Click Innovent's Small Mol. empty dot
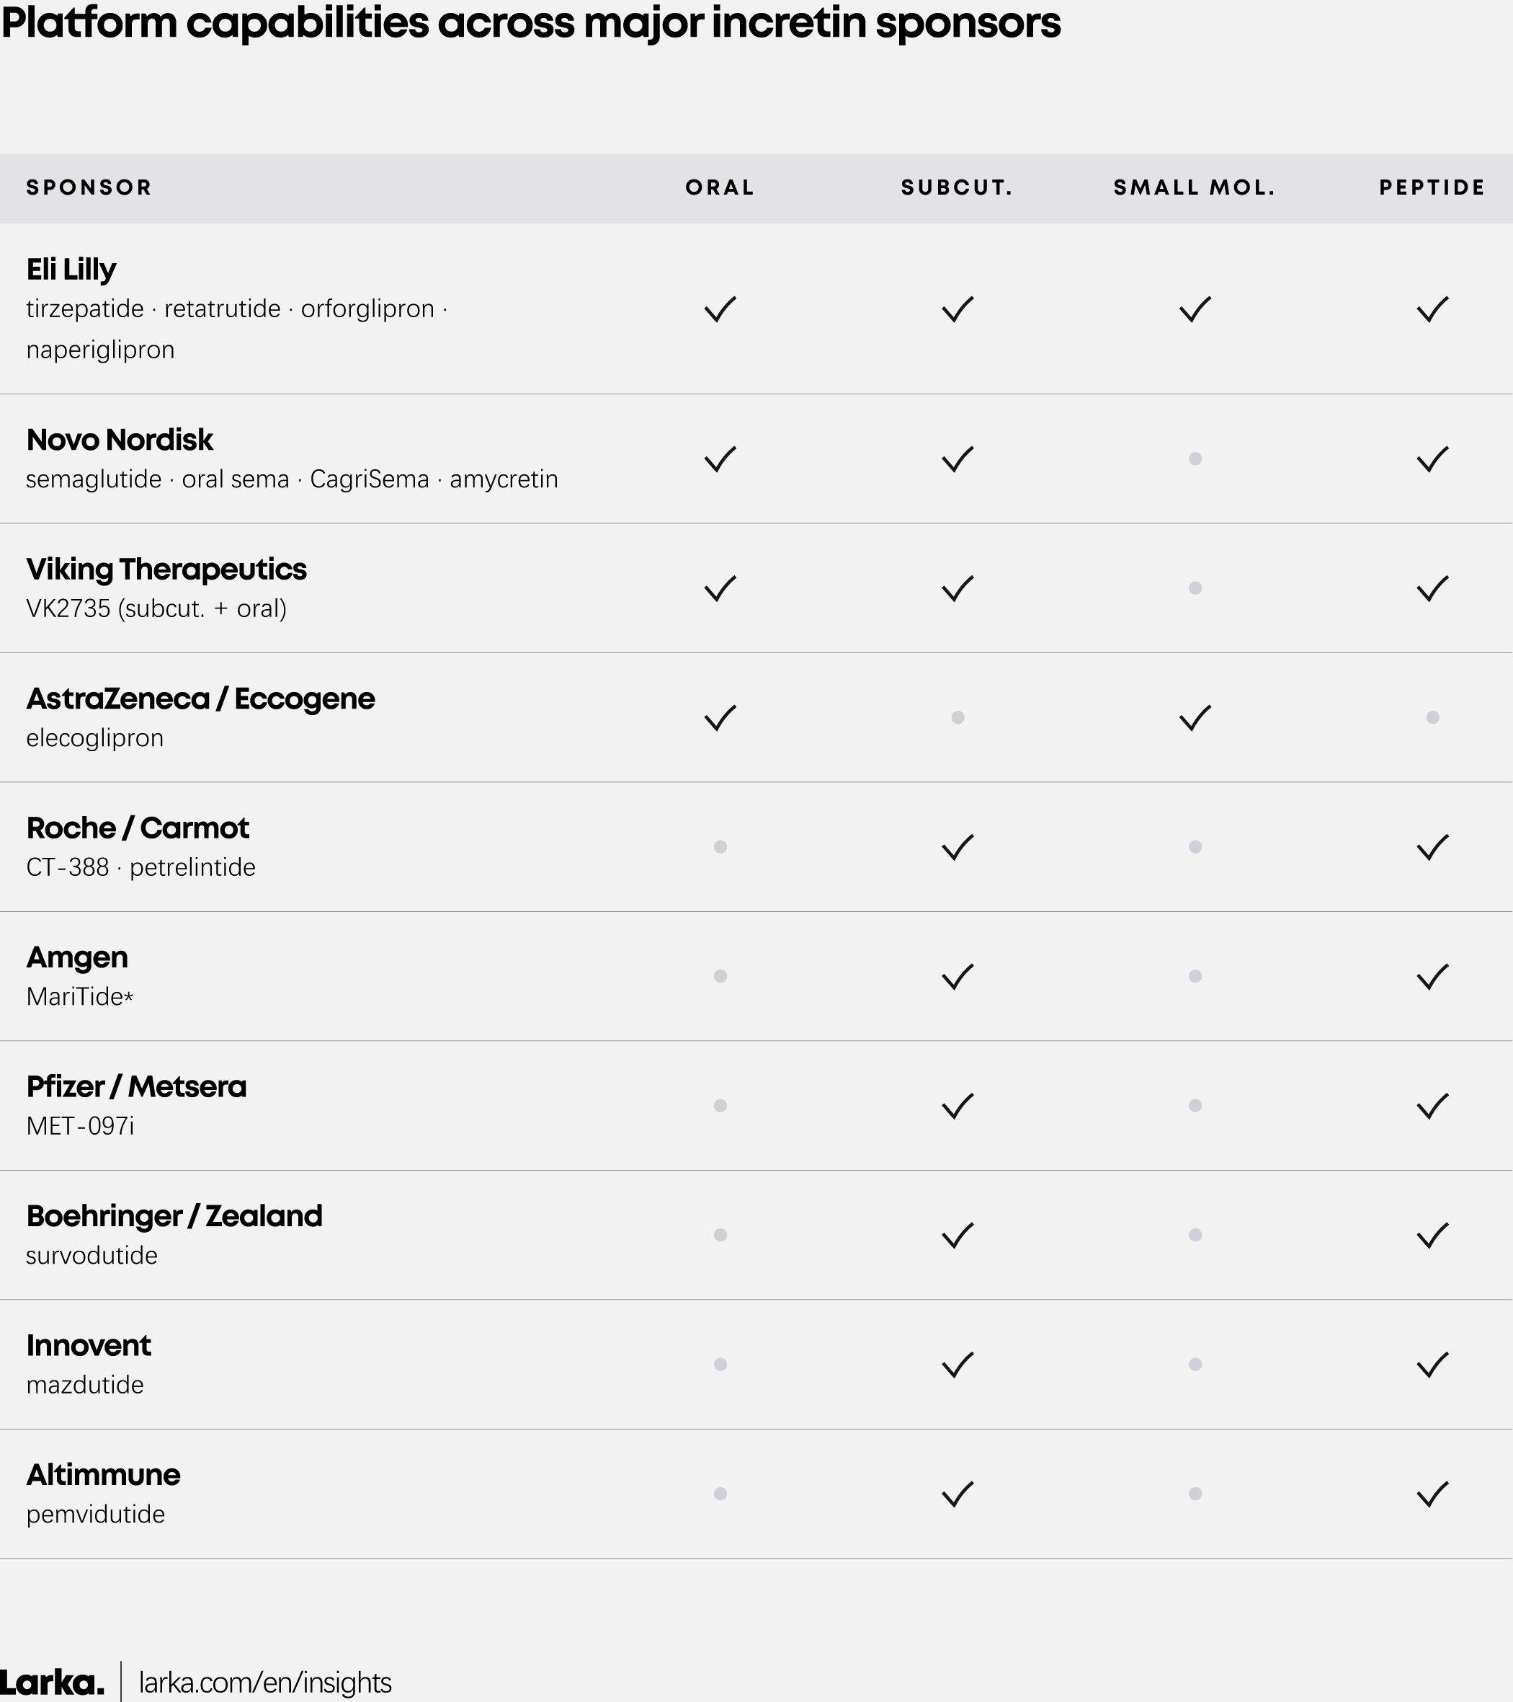Viewport: 1513px width, 1702px height. point(1195,1364)
